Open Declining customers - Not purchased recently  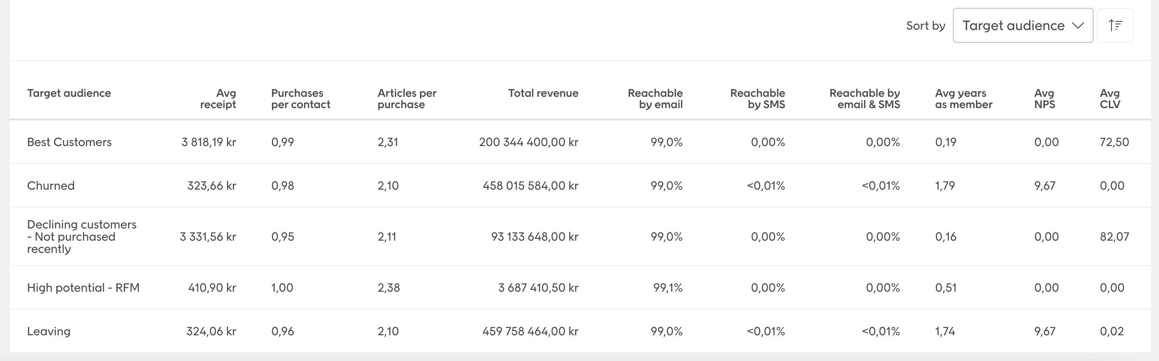point(81,236)
